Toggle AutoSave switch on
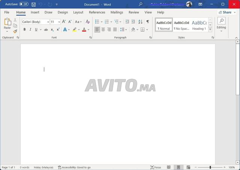 24,4
